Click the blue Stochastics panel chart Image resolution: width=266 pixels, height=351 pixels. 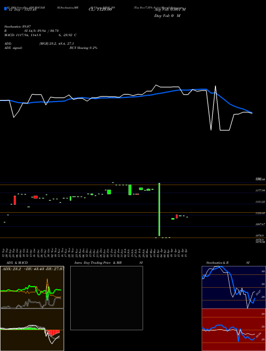click(x=234, y=287)
